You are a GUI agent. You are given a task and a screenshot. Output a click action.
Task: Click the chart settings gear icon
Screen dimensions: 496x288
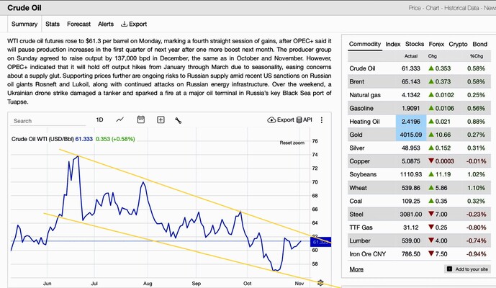321,282
